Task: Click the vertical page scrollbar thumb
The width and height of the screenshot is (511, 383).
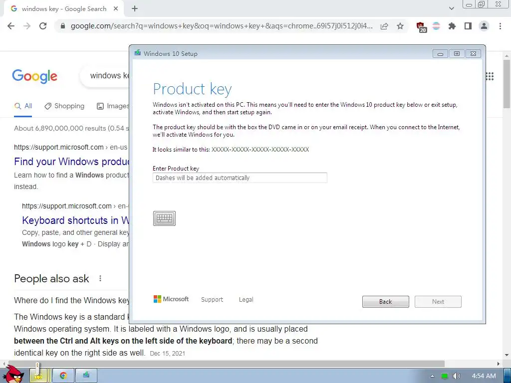Action: point(507,83)
